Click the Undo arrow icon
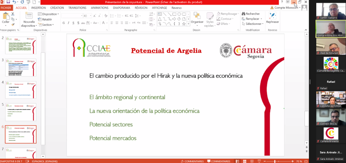Screen dimensions: 346x163 (x=14, y=2)
